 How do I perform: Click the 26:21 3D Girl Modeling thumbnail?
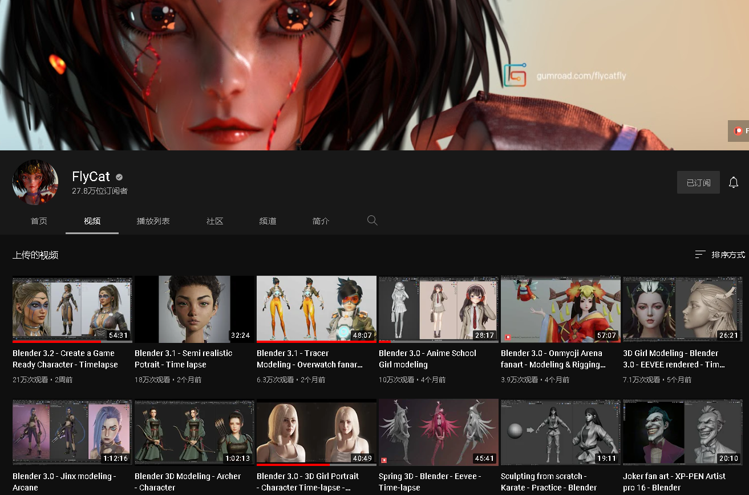pyautogui.click(x=683, y=309)
